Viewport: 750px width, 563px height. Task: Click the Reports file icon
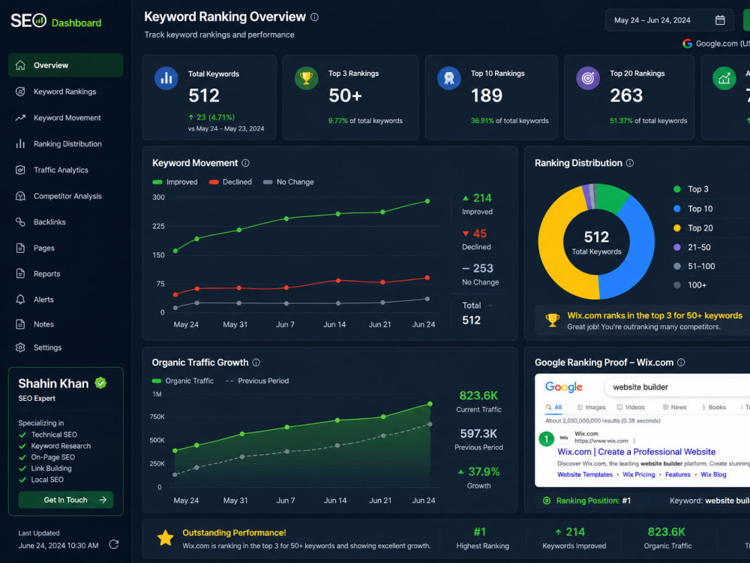[x=20, y=273]
